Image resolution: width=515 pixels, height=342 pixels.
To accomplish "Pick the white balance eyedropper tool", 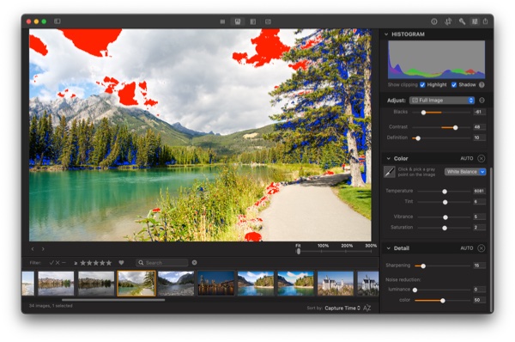I will 390,172.
